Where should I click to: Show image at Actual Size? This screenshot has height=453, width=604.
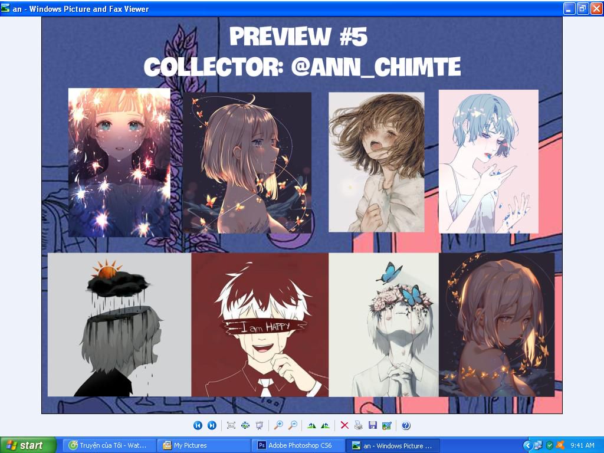click(x=245, y=425)
